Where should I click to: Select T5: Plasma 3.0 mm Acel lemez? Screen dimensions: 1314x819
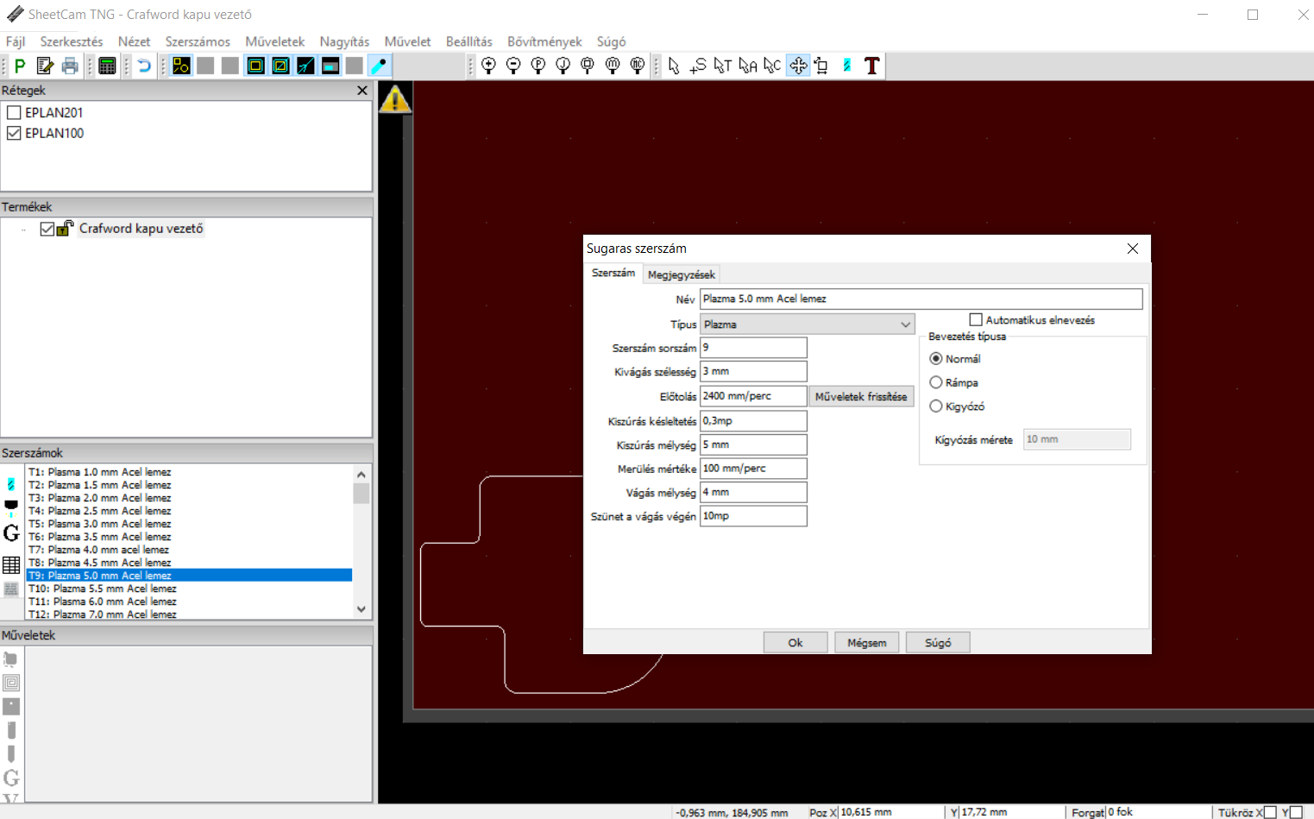pyautogui.click(x=189, y=524)
